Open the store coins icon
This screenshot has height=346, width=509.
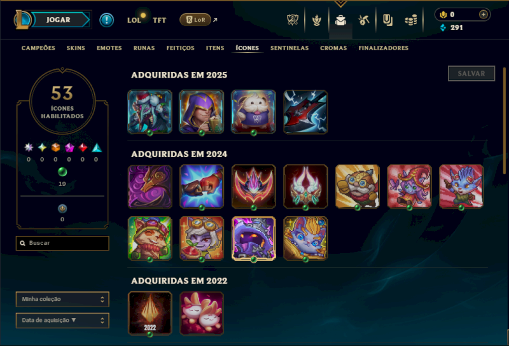click(411, 21)
